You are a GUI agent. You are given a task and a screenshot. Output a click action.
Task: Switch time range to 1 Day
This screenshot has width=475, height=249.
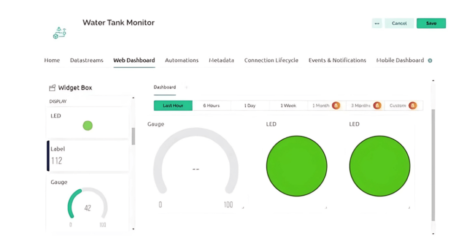(x=250, y=106)
